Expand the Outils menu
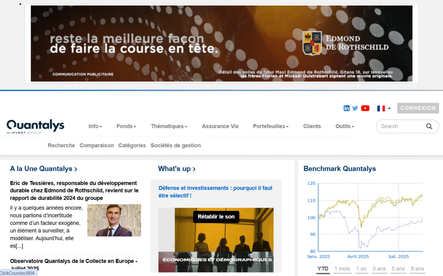The image size is (443, 276). point(345,126)
